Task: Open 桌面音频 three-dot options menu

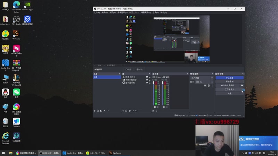Action: (167, 107)
